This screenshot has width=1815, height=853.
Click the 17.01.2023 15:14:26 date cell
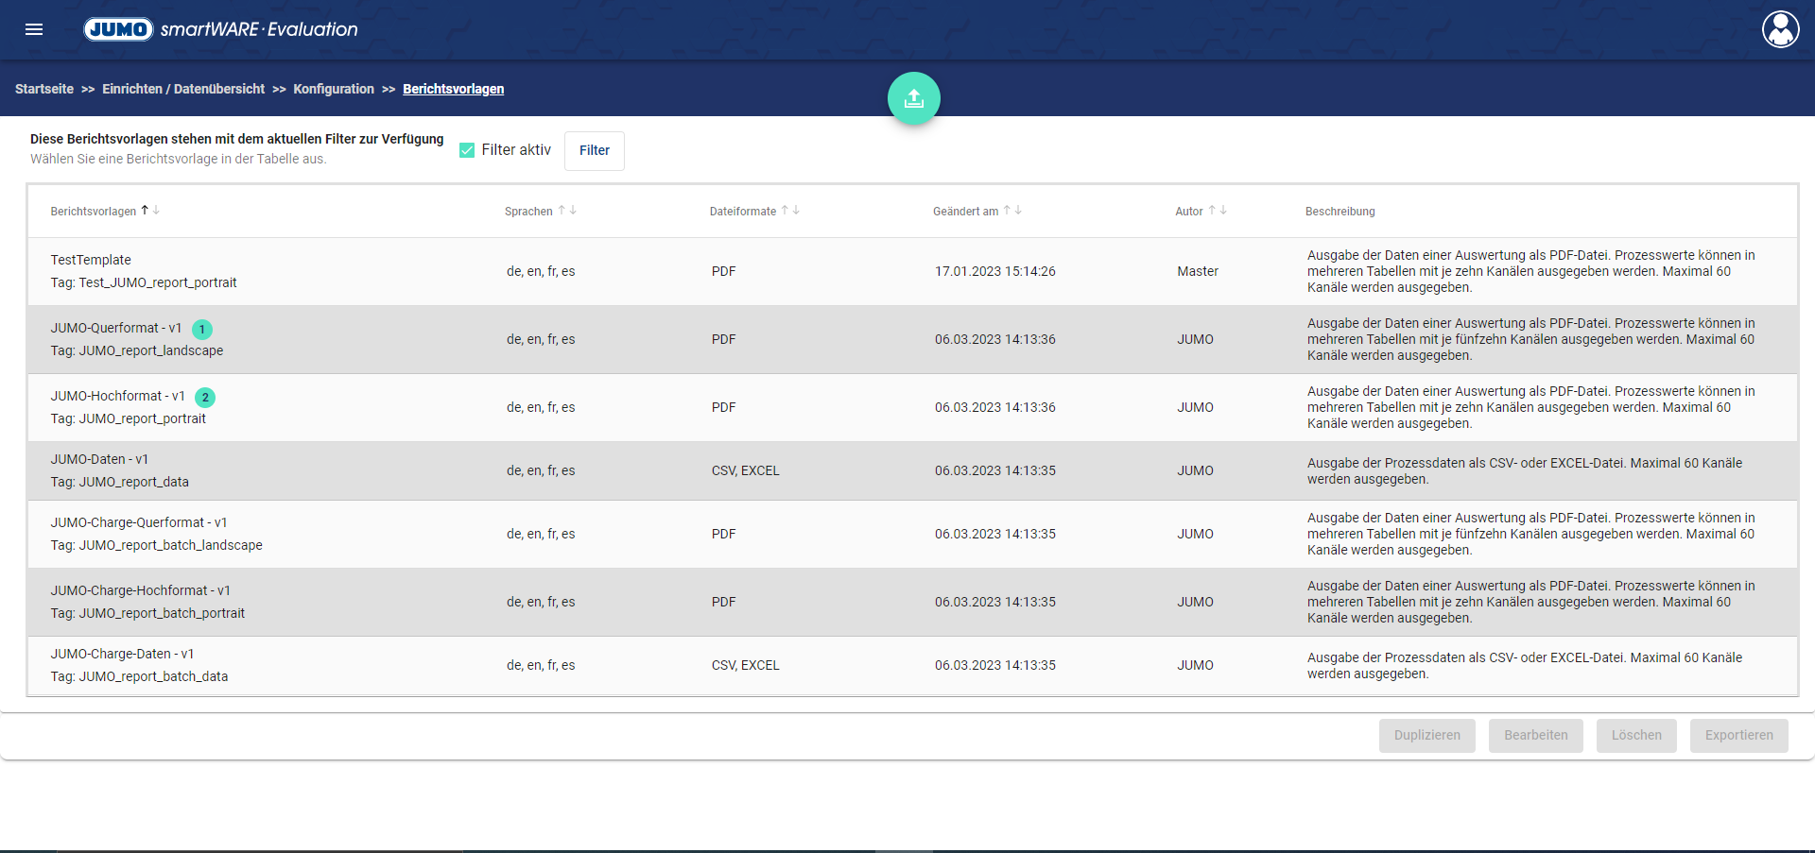[x=995, y=271]
